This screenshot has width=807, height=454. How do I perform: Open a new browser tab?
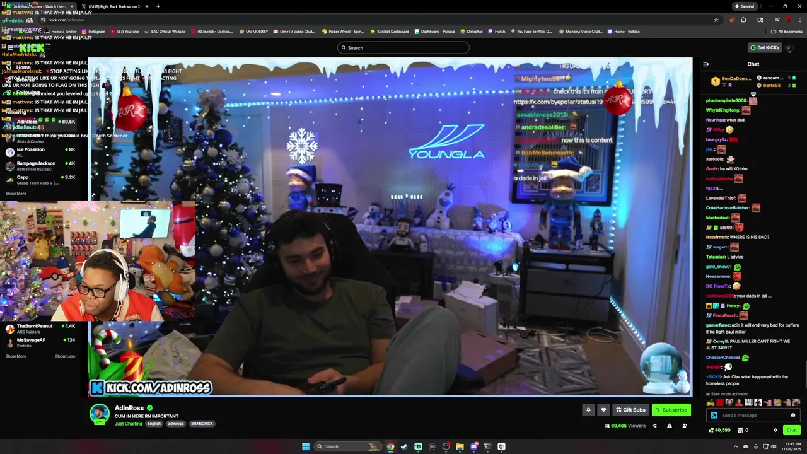(x=158, y=6)
